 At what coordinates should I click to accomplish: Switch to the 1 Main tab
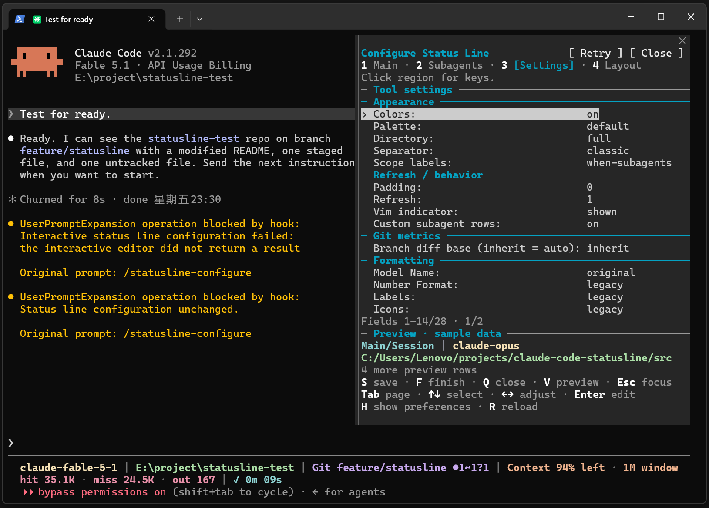click(379, 65)
